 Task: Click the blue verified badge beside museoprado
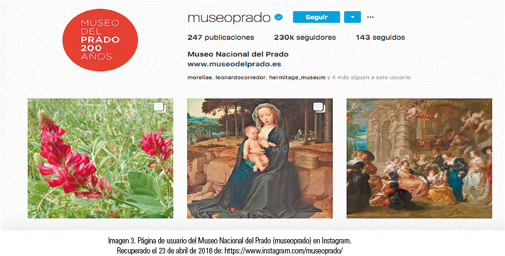[279, 18]
